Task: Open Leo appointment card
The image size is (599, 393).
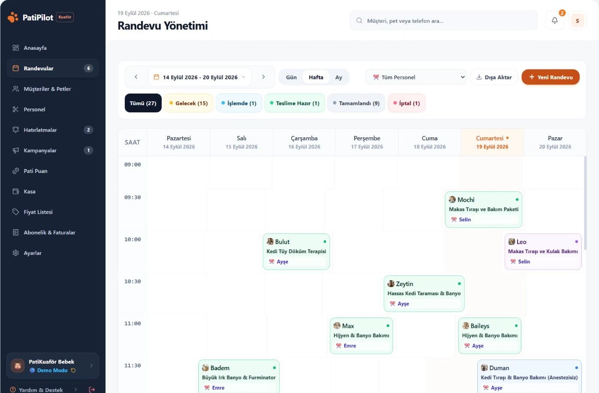Action: point(543,251)
